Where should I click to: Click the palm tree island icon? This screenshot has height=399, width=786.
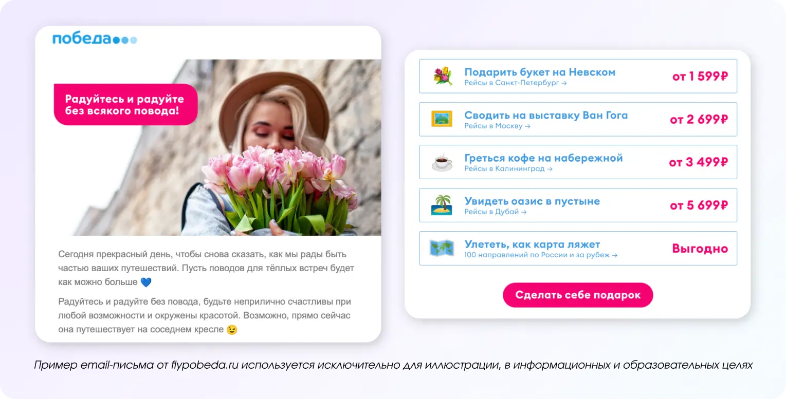click(x=442, y=205)
